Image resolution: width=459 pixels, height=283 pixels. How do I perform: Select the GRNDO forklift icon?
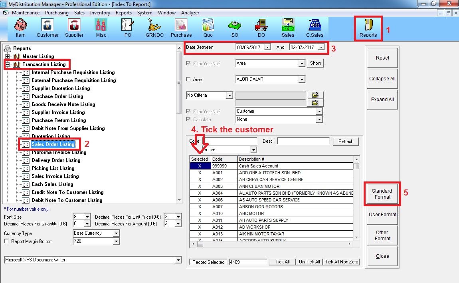point(154,28)
